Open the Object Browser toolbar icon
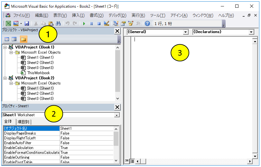 tap(131, 23)
